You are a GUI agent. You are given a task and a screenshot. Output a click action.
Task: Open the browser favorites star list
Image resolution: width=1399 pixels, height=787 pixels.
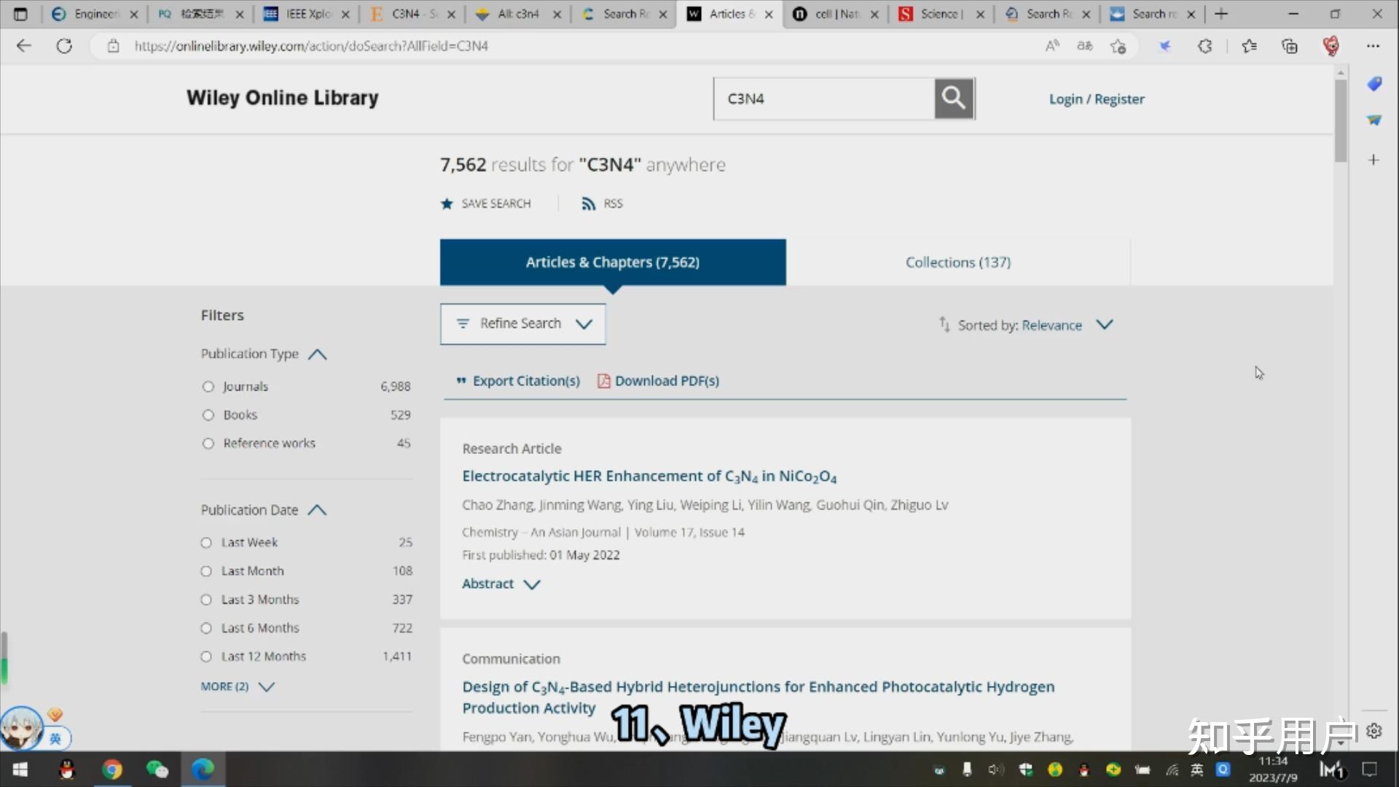point(1249,46)
